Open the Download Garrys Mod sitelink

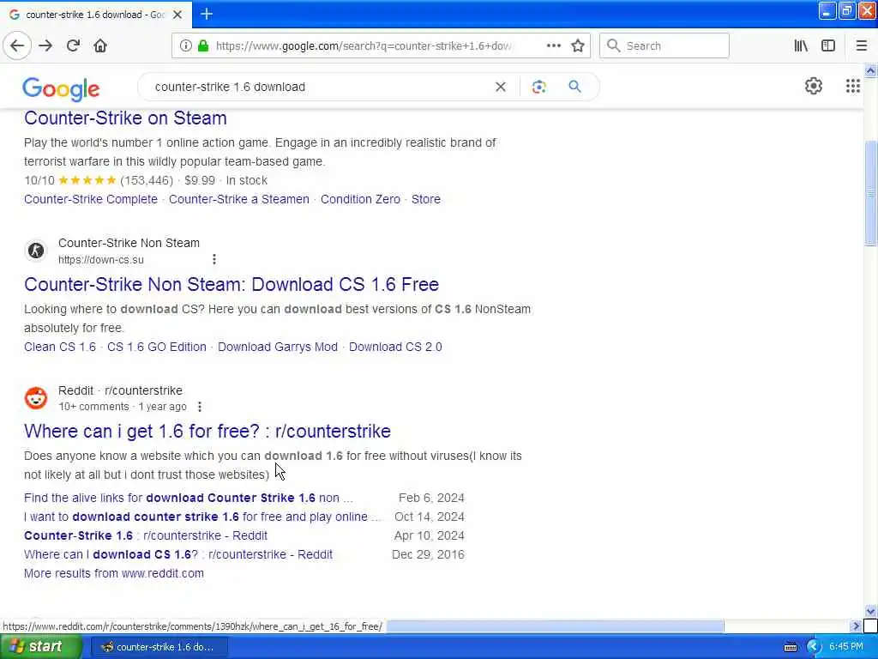(278, 347)
